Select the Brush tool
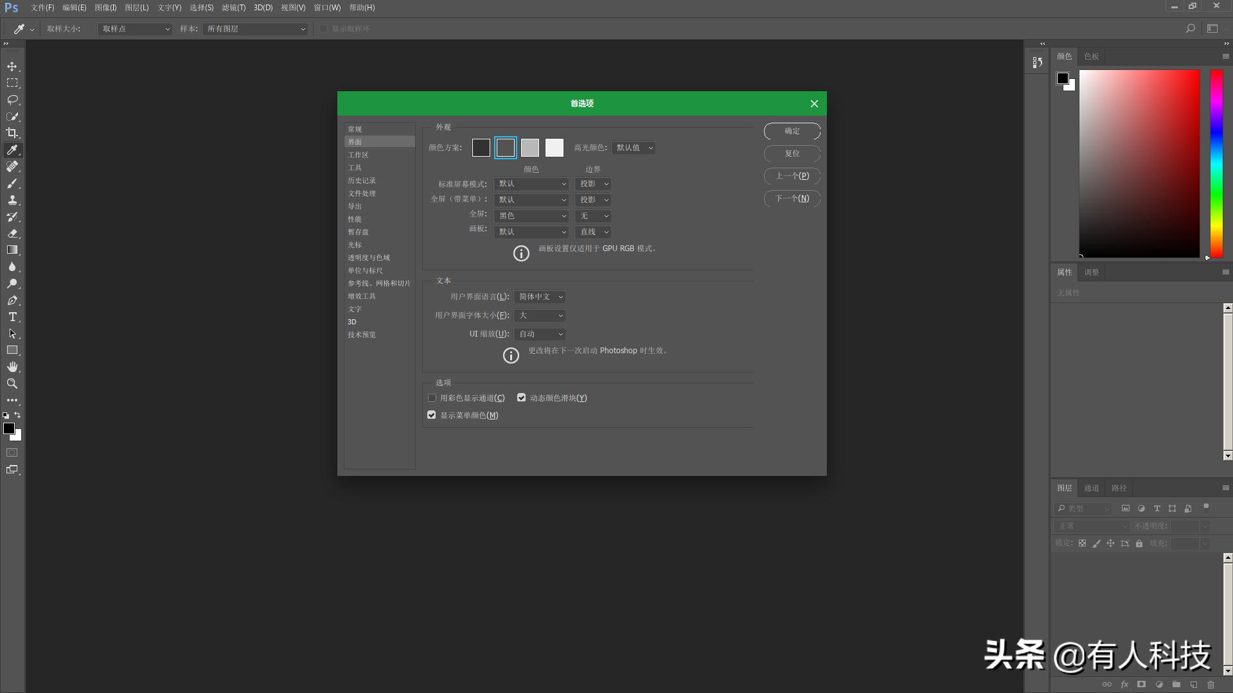Screen dimensions: 1233x693 click(12, 184)
